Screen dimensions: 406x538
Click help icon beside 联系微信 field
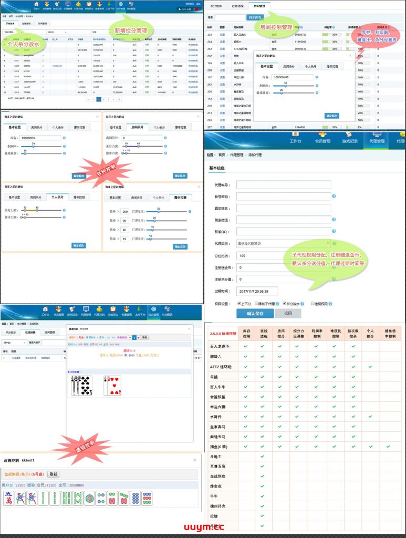point(334,220)
